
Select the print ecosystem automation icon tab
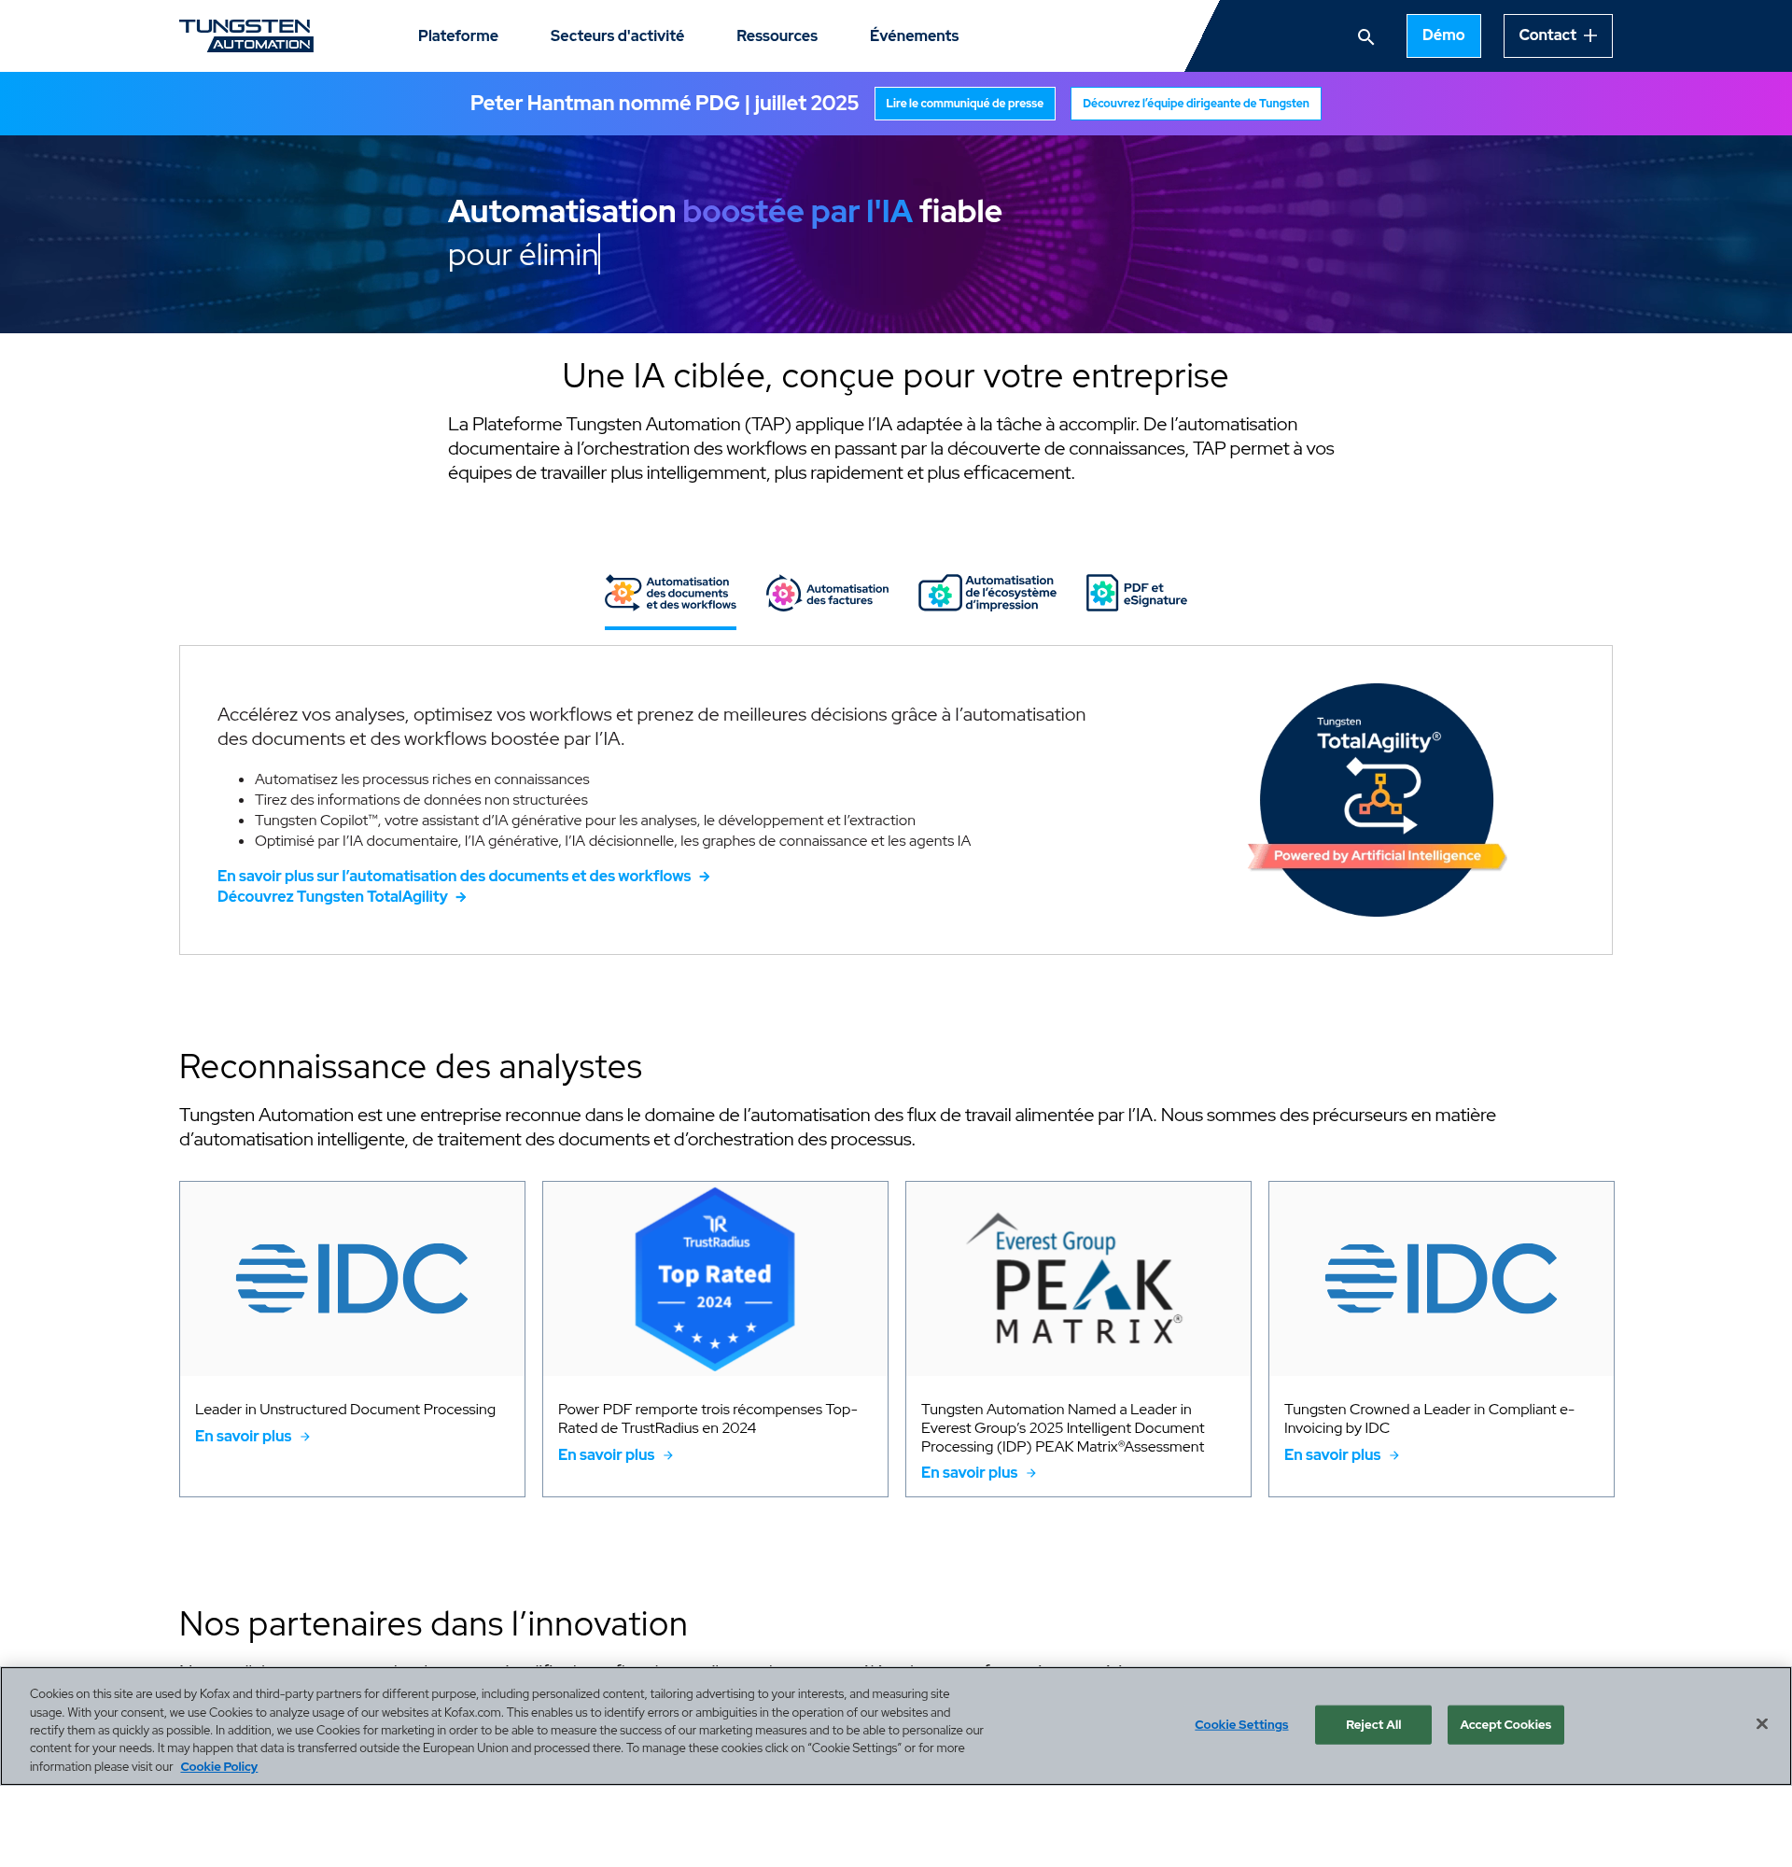click(939, 594)
